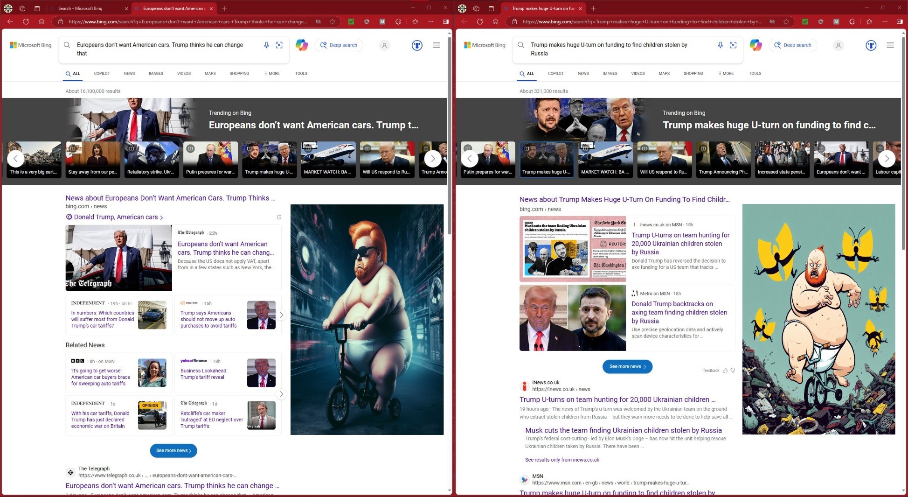Open Telegraph headline 'Europeans don't want American cars'

[x=226, y=248]
